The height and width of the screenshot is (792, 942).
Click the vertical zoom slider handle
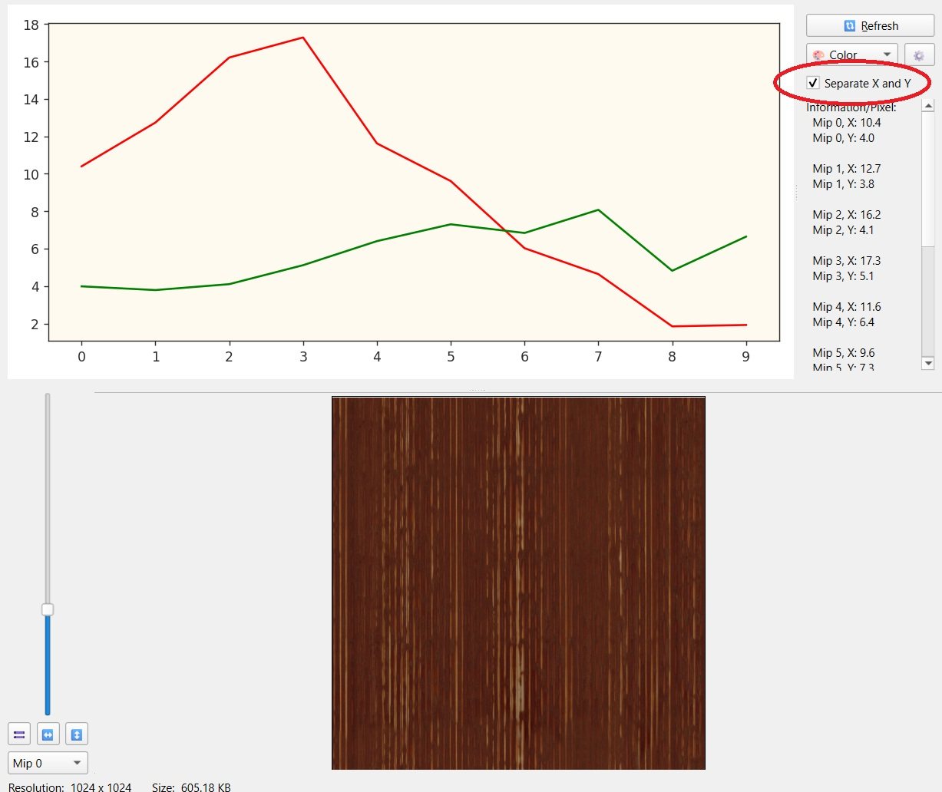[48, 609]
